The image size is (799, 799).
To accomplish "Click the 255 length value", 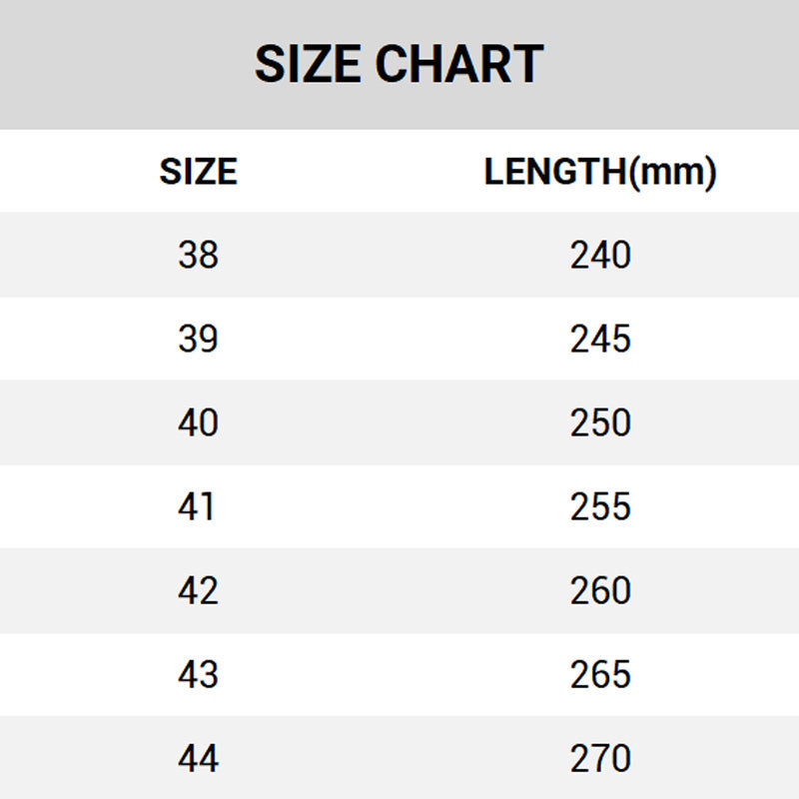I will coord(601,507).
